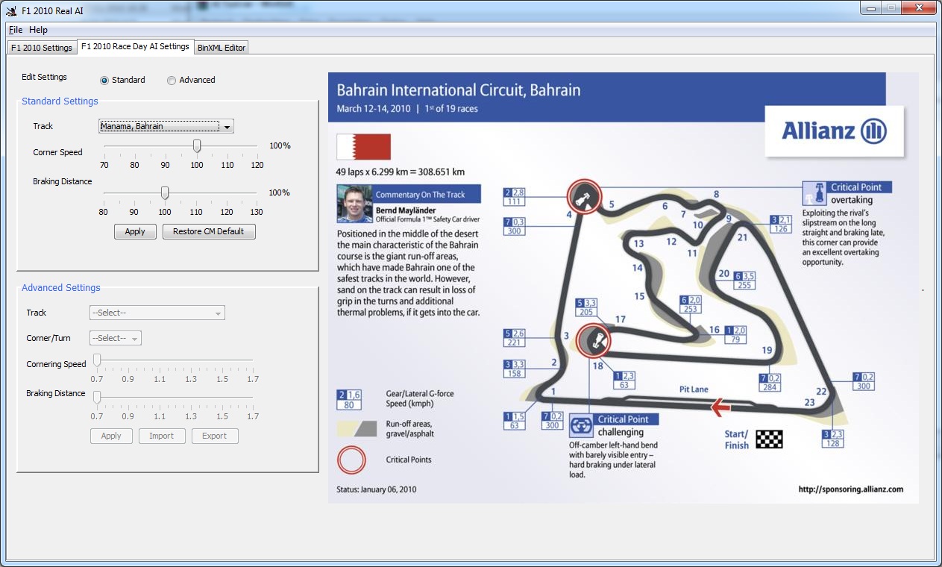The width and height of the screenshot is (942, 567).
Task: Click the 'Advanced Settings' group title
Action: coord(61,288)
